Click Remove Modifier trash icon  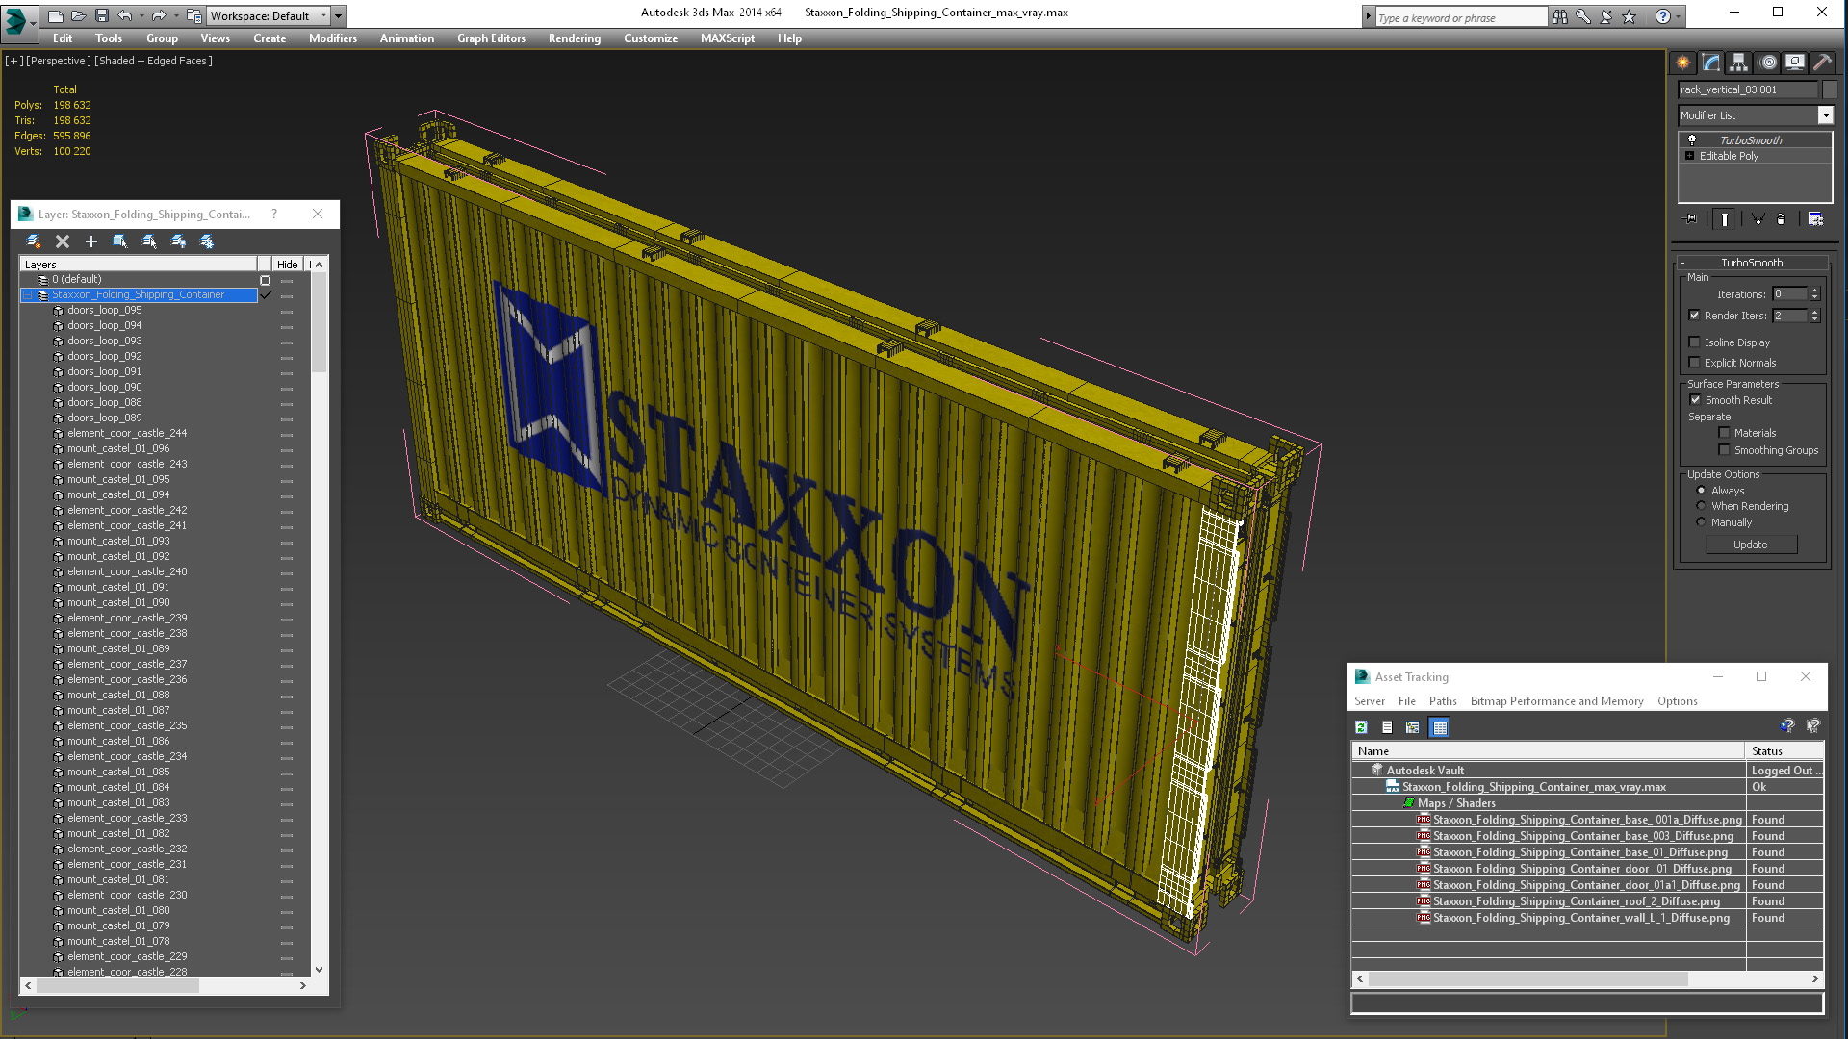pyautogui.click(x=1782, y=219)
